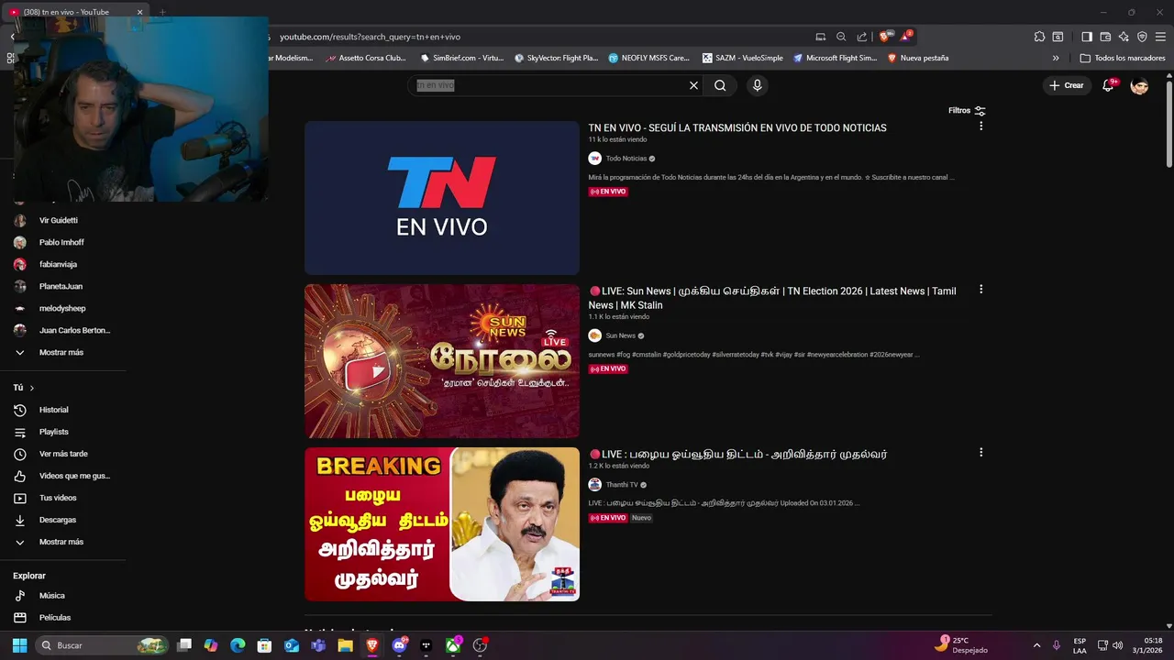Expand Mostrar más below Descargas
This screenshot has width=1174, height=660.
pos(62,543)
